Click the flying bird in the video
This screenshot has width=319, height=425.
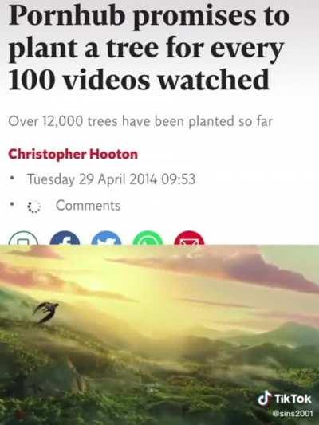pos(46,312)
